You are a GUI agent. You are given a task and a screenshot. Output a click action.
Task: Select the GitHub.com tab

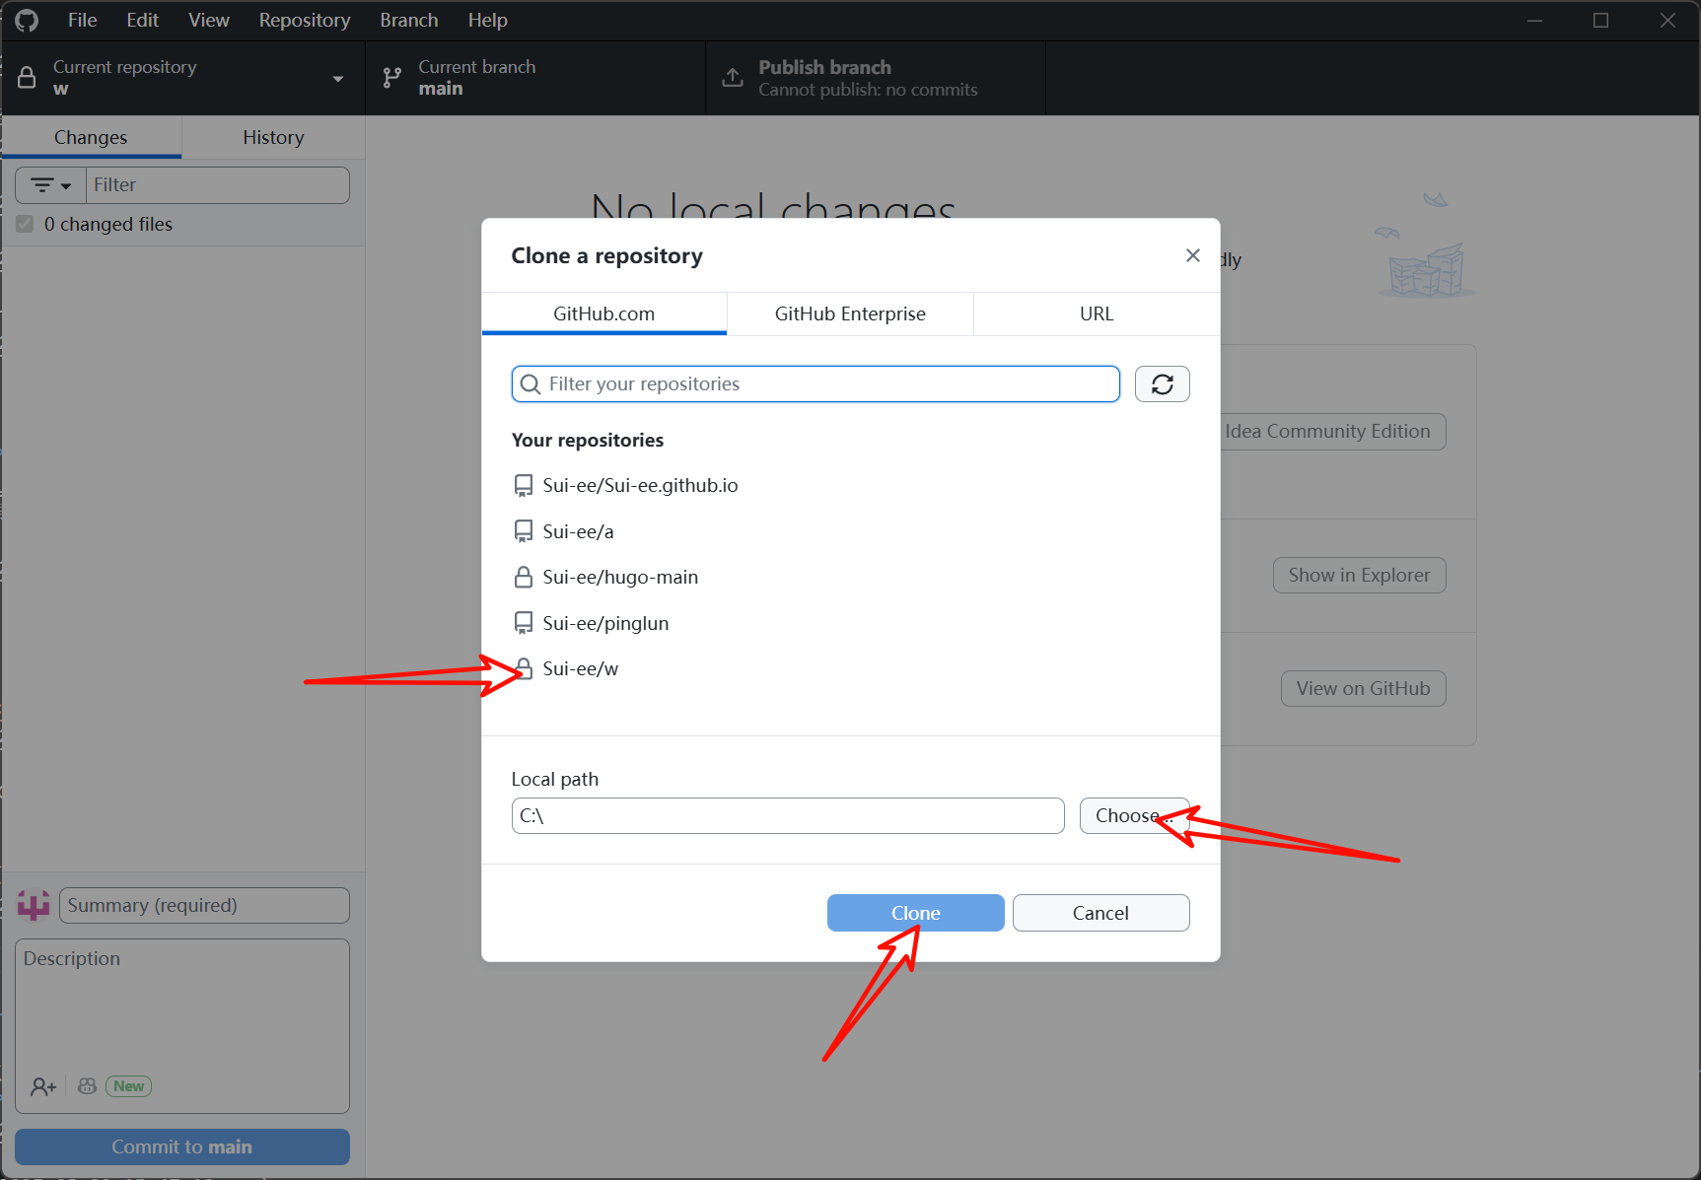603,313
